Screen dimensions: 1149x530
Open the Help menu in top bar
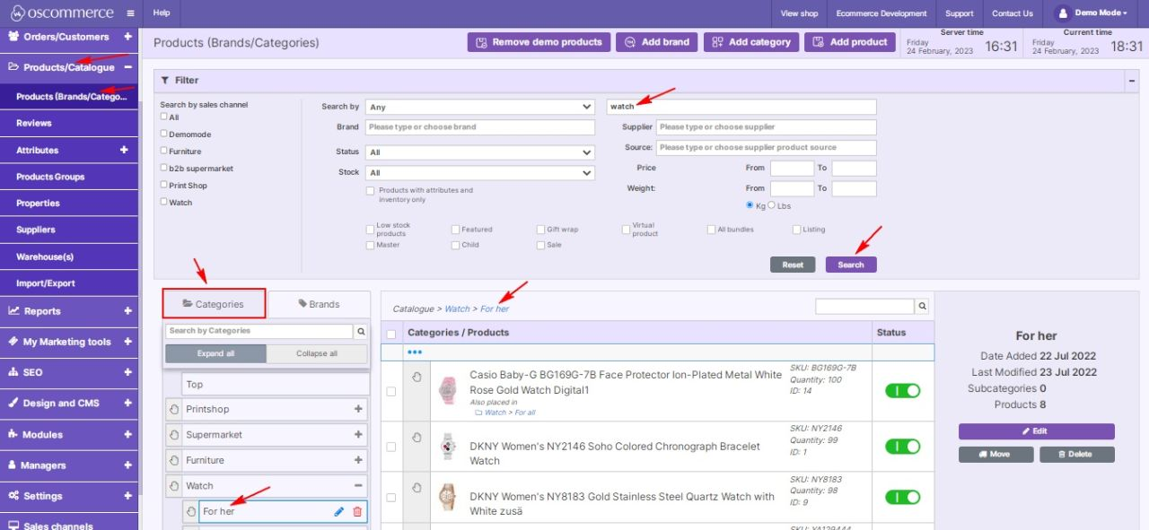[162, 13]
